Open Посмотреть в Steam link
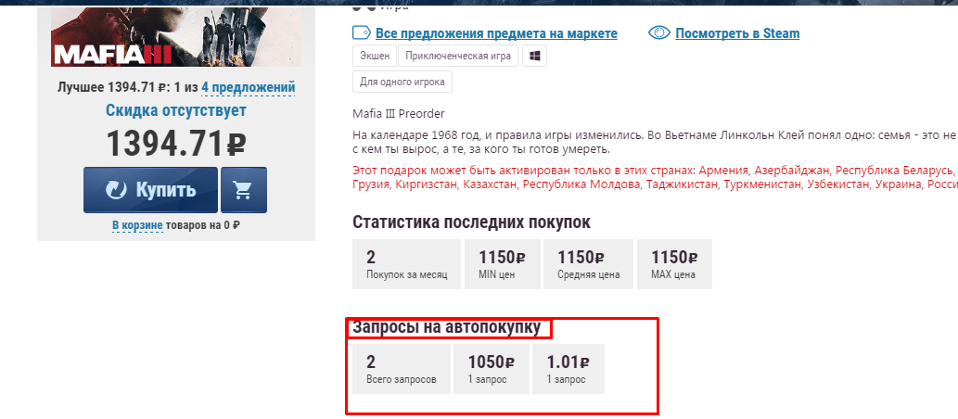Image resolution: width=958 pixels, height=419 pixels. pos(737,33)
